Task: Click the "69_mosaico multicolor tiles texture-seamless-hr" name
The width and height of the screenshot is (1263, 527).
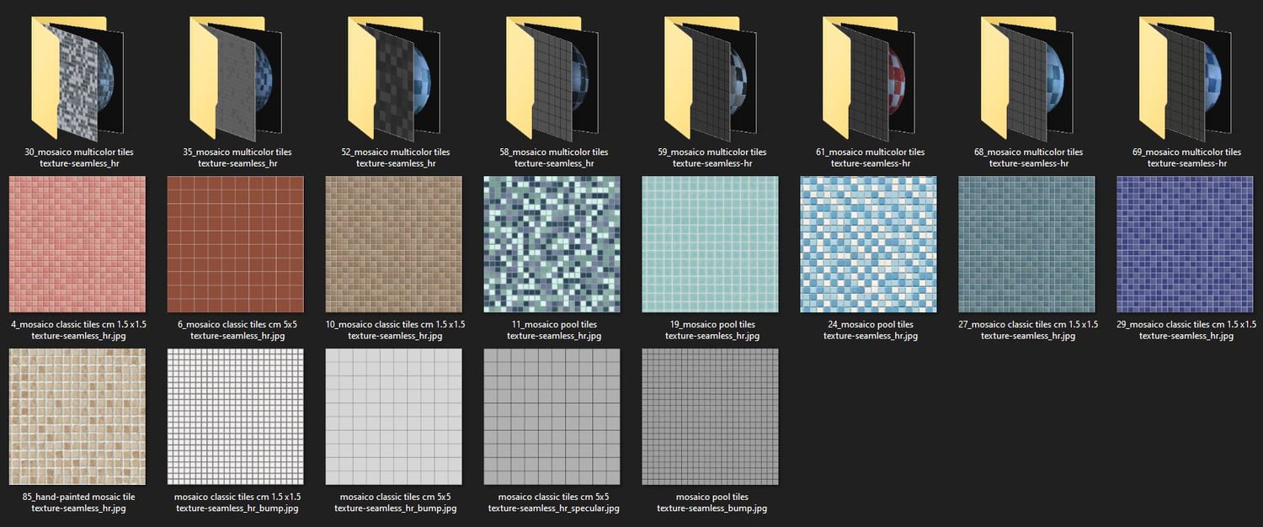Action: click(1187, 157)
